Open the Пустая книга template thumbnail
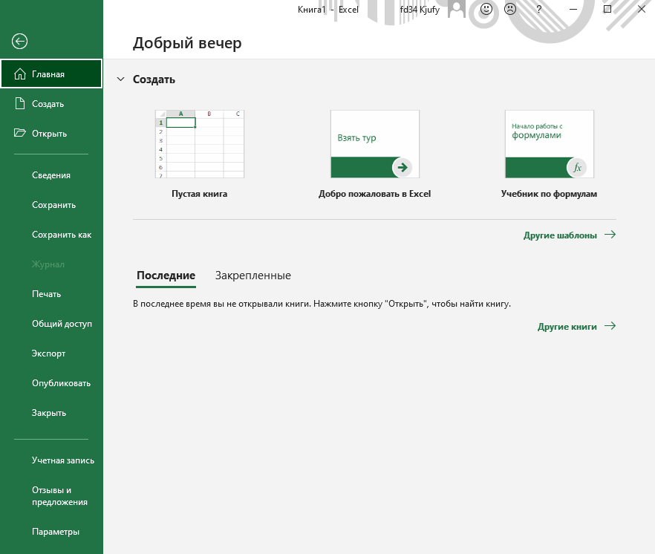This screenshot has width=655, height=554. pyautogui.click(x=199, y=144)
